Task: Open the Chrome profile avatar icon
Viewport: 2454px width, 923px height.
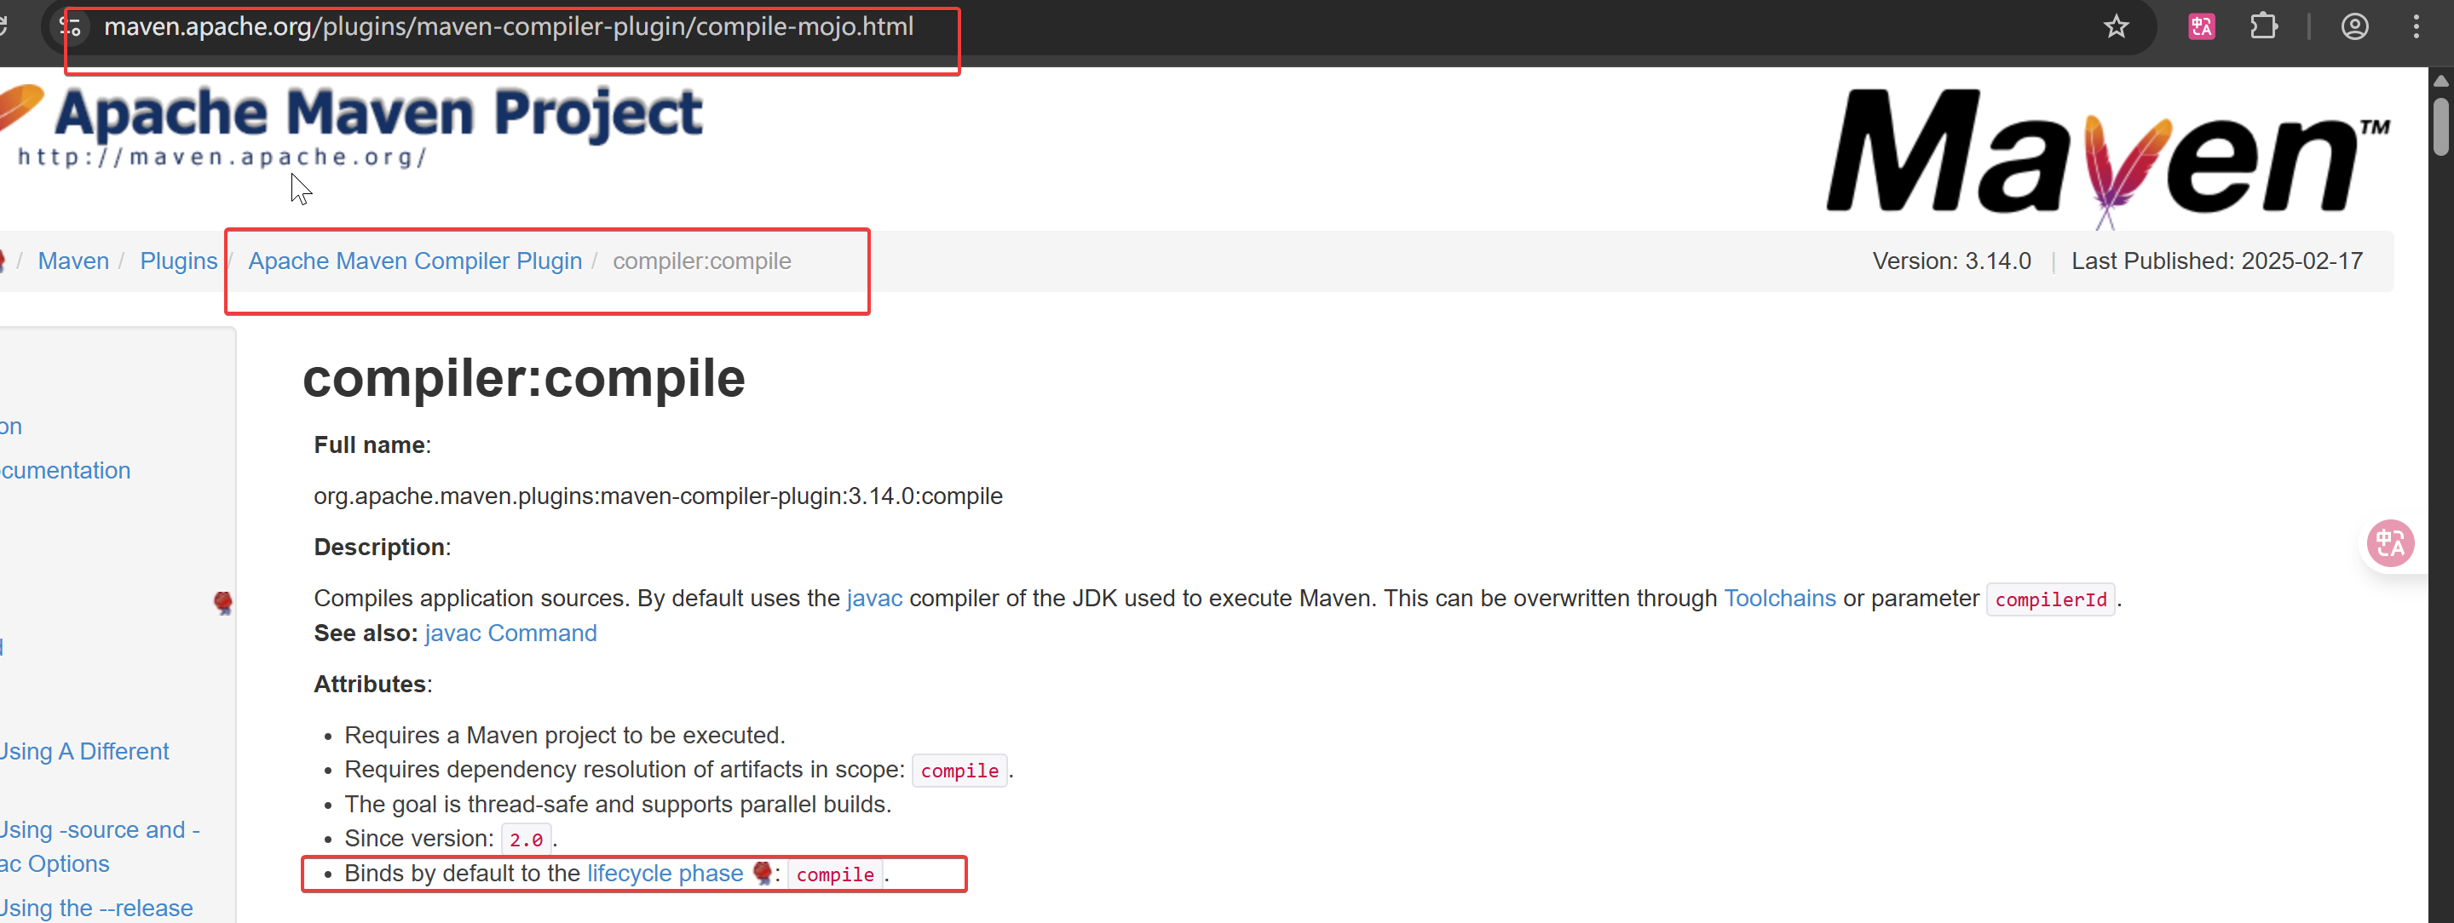Action: (2354, 26)
